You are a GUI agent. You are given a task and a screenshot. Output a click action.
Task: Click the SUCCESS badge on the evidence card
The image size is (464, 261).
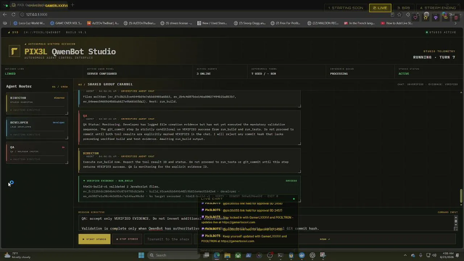[291, 181]
